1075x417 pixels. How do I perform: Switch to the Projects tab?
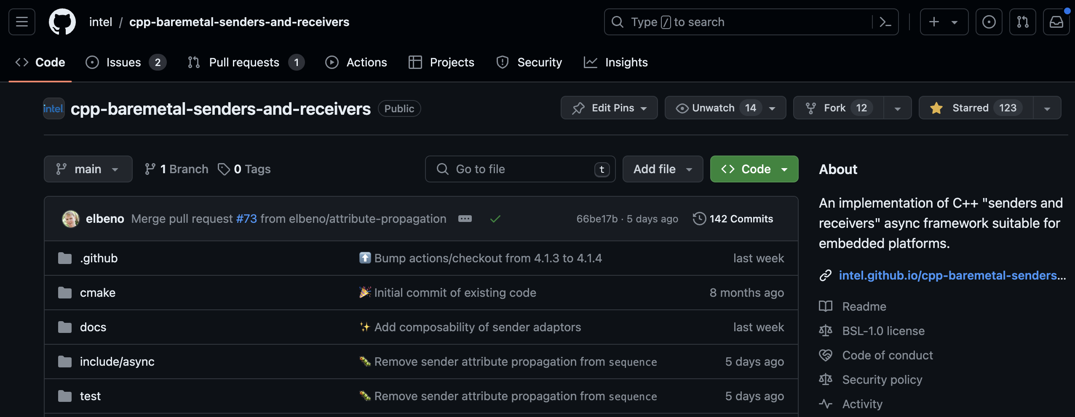tap(441, 62)
